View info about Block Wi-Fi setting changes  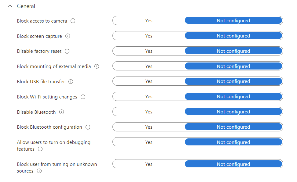82,97
